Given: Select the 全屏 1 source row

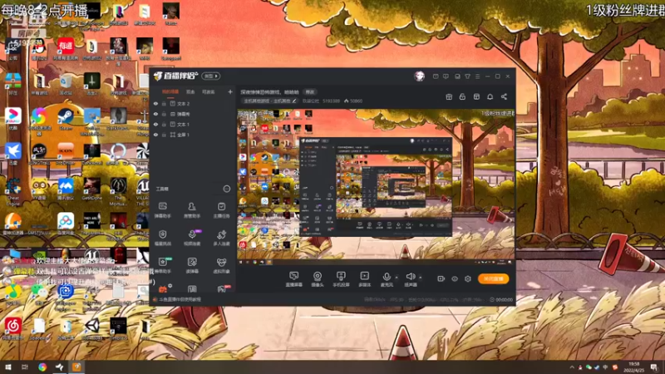Looking at the screenshot, I should tap(193, 135).
